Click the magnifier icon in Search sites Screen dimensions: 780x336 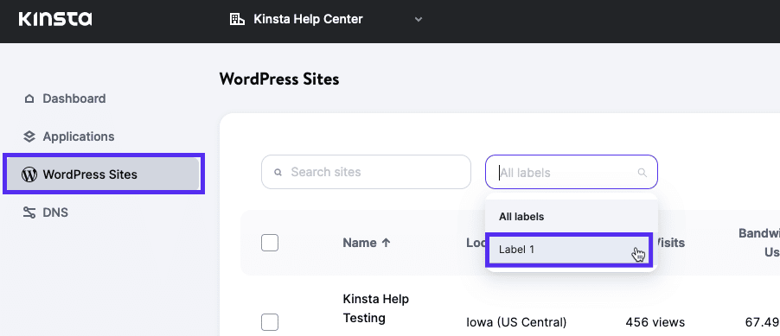point(278,173)
